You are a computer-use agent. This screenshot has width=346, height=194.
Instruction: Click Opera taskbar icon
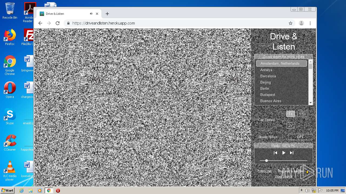[58, 190]
